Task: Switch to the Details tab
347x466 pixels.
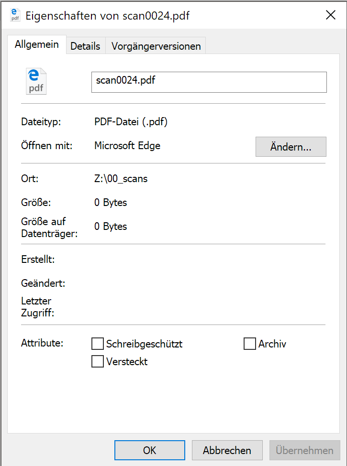Action: 85,46
